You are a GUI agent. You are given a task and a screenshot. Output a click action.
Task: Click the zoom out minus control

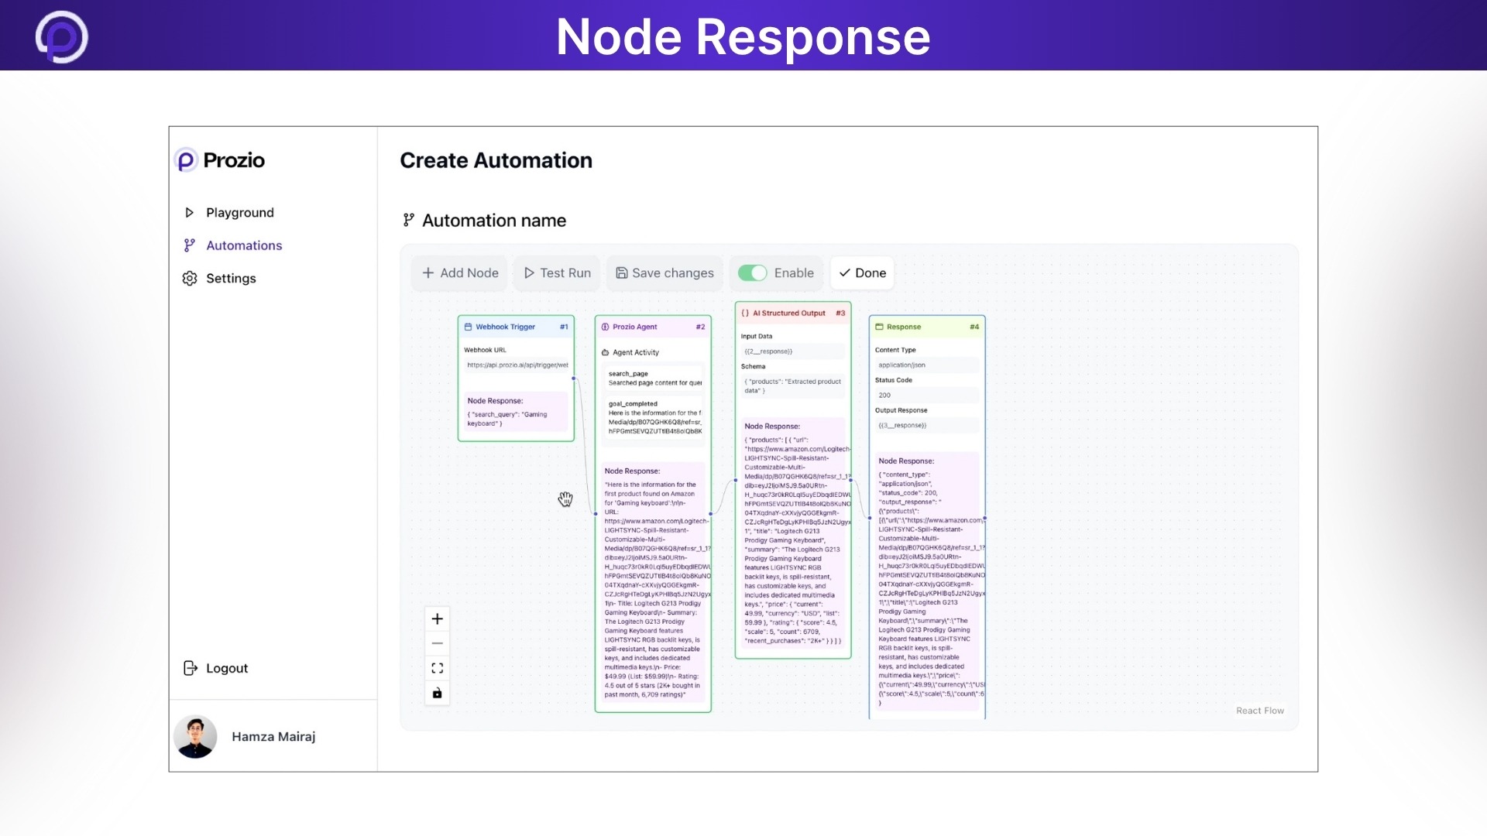point(437,643)
